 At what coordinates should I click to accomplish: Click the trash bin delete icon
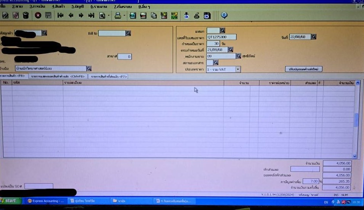(x=26, y=16)
